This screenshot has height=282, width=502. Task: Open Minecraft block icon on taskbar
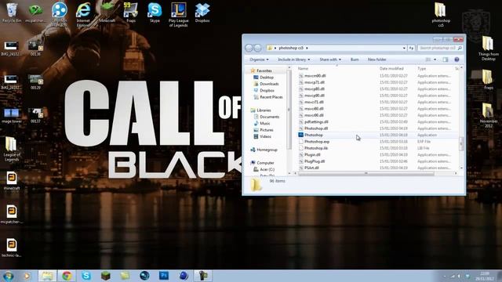(105, 276)
